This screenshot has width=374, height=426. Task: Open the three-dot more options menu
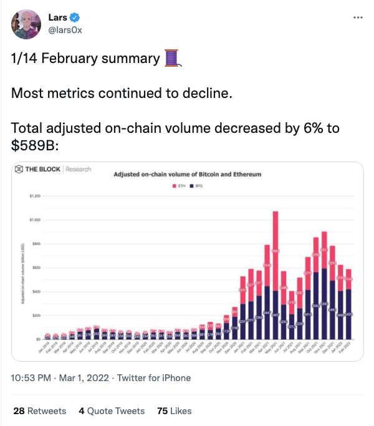tap(357, 17)
